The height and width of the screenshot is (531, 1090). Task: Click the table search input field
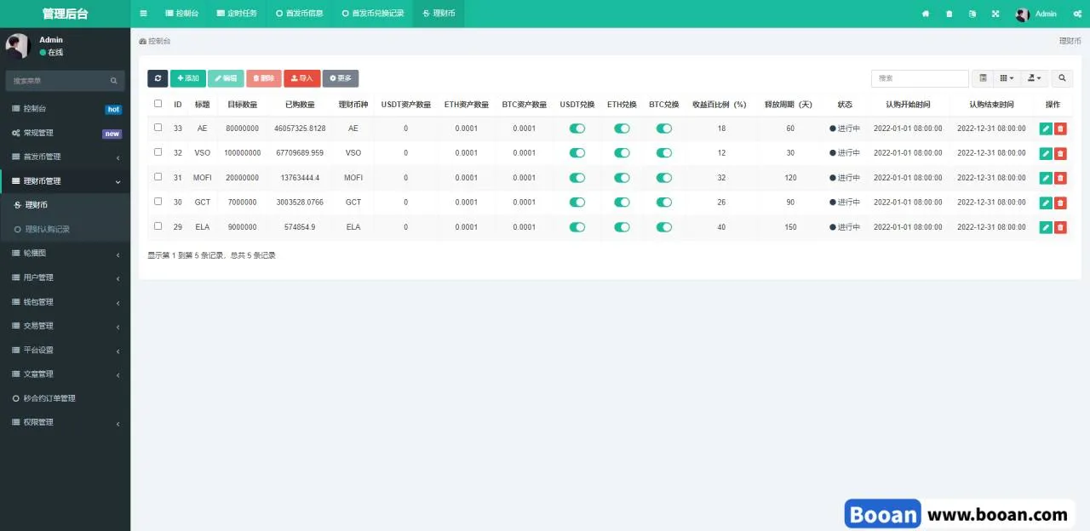pyautogui.click(x=920, y=78)
